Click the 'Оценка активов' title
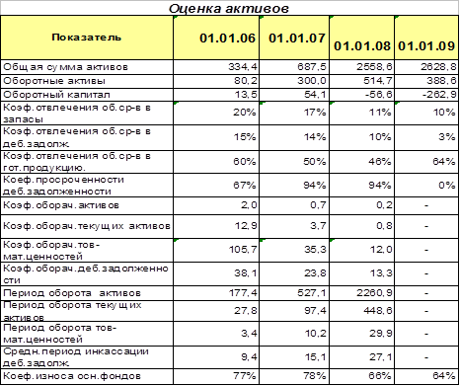460x386 pixels. coord(229,8)
